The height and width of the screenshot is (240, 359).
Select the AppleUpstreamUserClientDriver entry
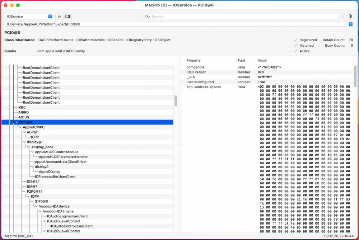pos(61,162)
